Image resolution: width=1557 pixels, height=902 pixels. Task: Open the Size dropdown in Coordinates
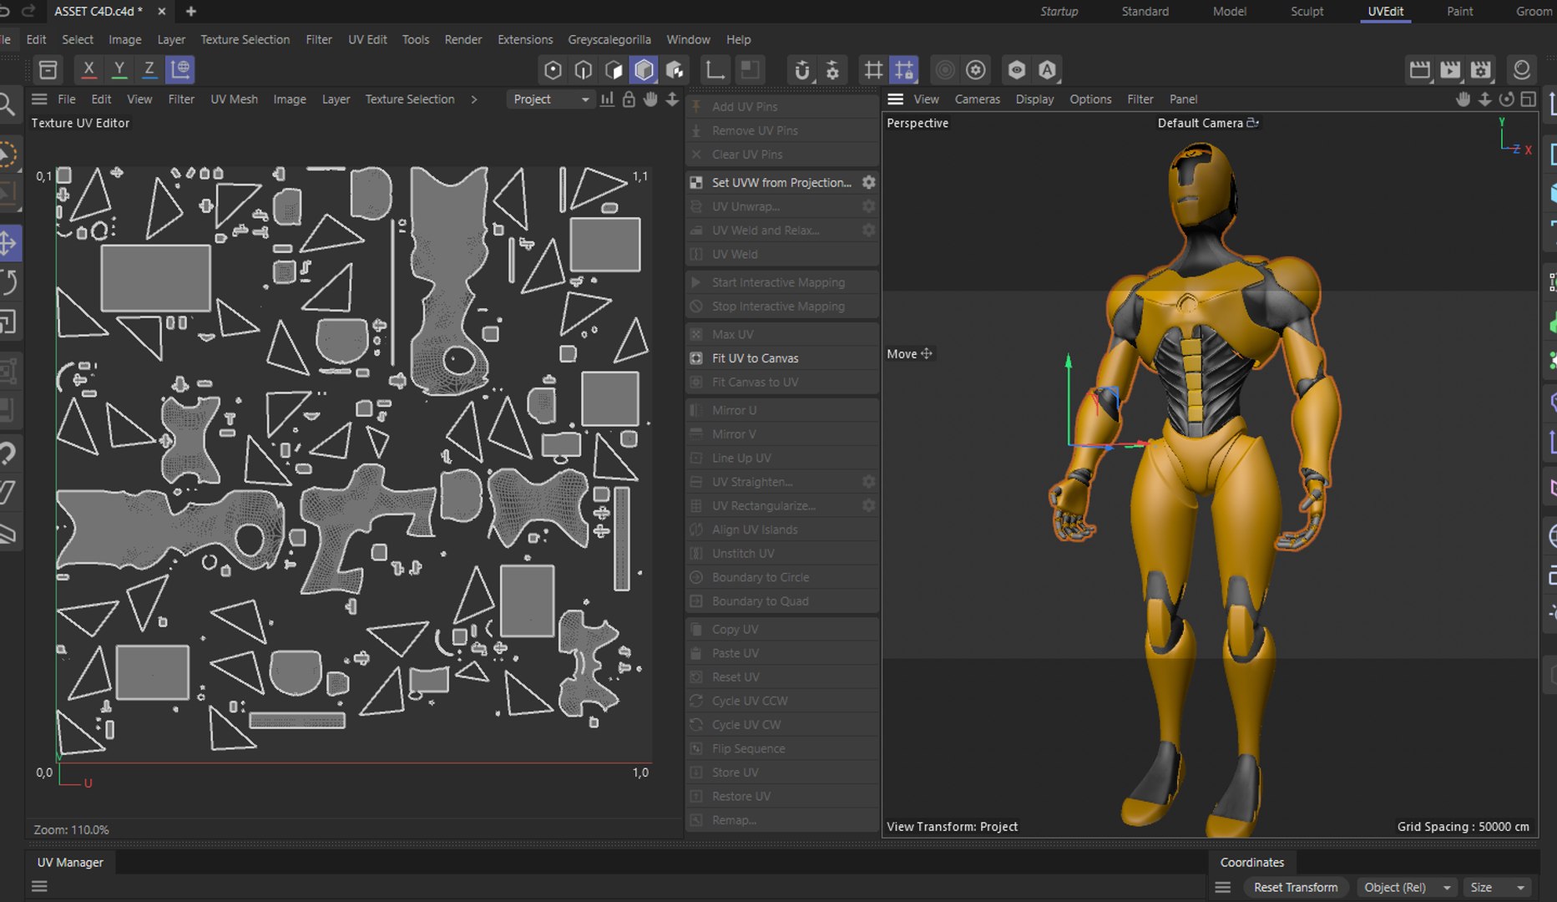pos(1498,887)
